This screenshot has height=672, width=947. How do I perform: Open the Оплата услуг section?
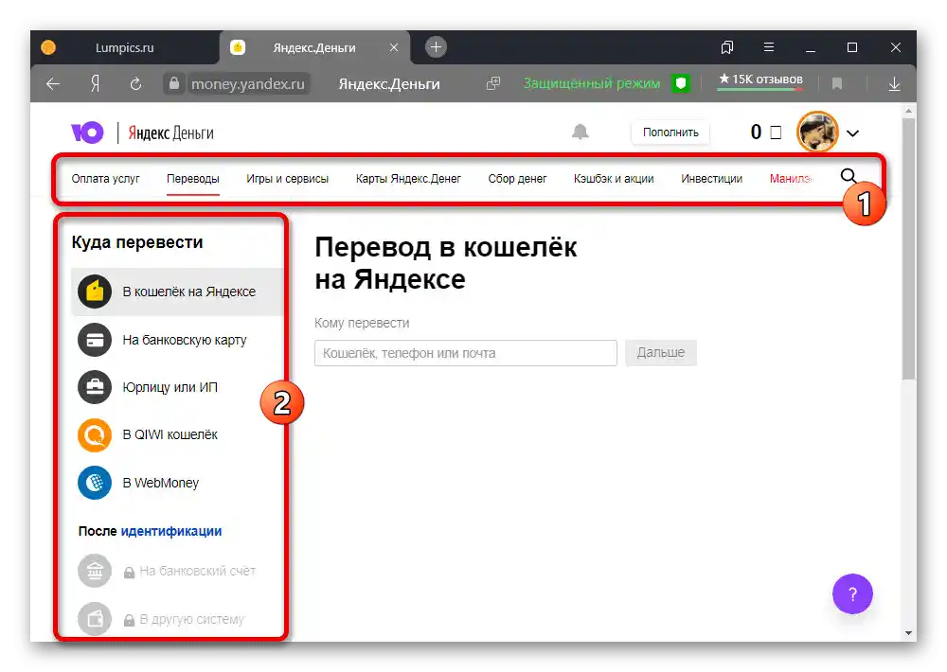(105, 178)
